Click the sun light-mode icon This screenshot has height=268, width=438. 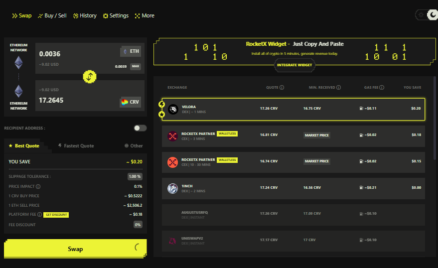click(421, 15)
